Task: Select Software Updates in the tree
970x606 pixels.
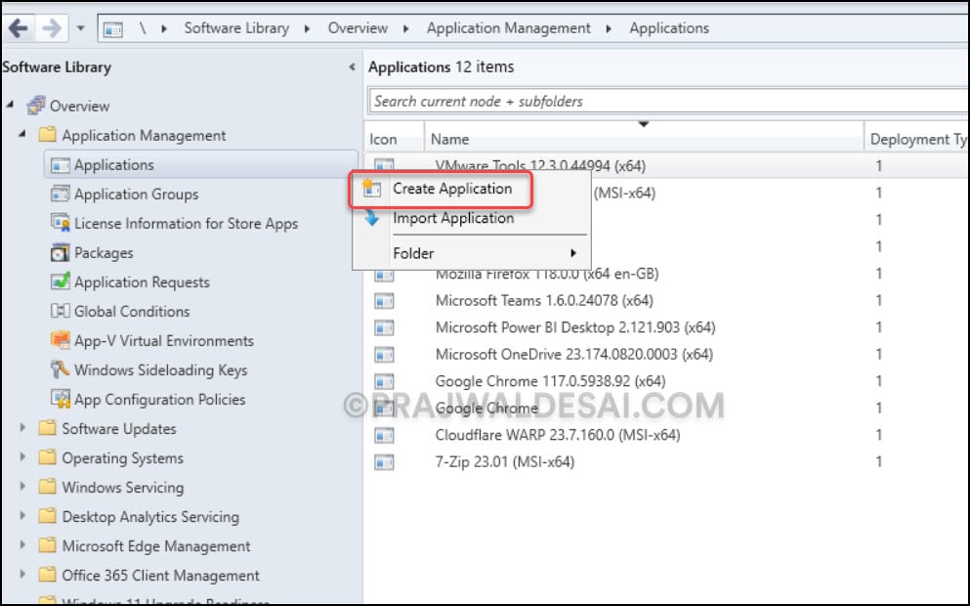Action: pos(119,428)
